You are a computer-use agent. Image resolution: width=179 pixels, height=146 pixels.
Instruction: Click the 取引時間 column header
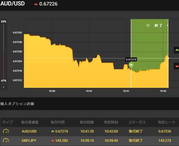pos(87,122)
